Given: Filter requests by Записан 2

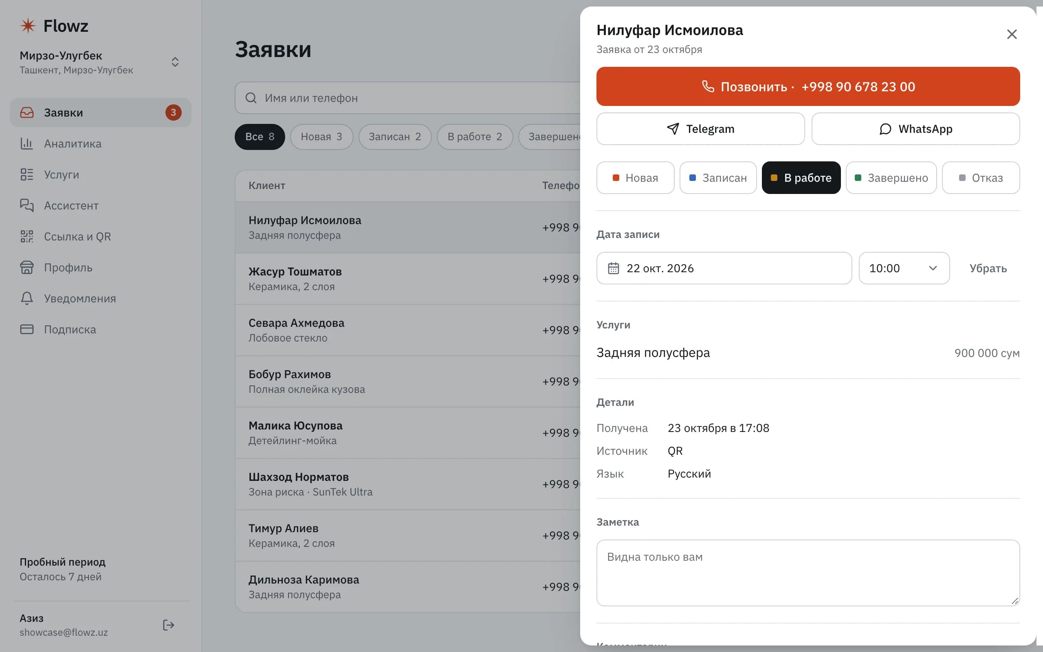Looking at the screenshot, I should coord(395,137).
